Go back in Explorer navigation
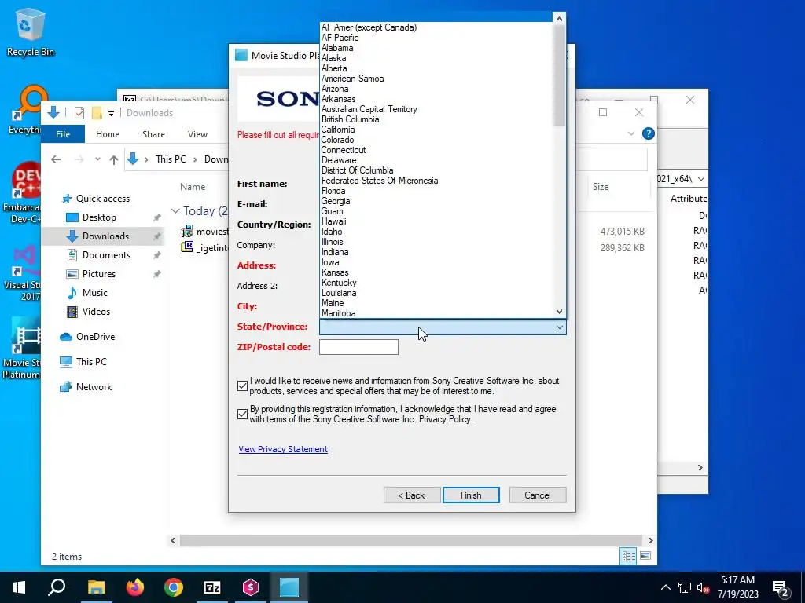 56,159
